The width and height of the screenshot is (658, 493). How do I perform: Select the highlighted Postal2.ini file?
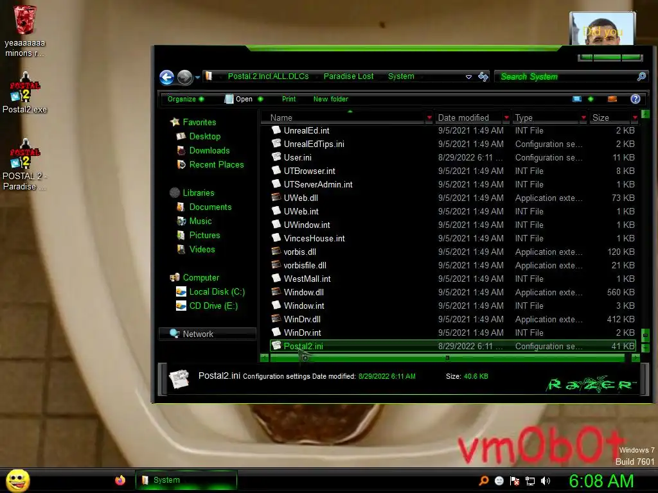click(x=453, y=346)
